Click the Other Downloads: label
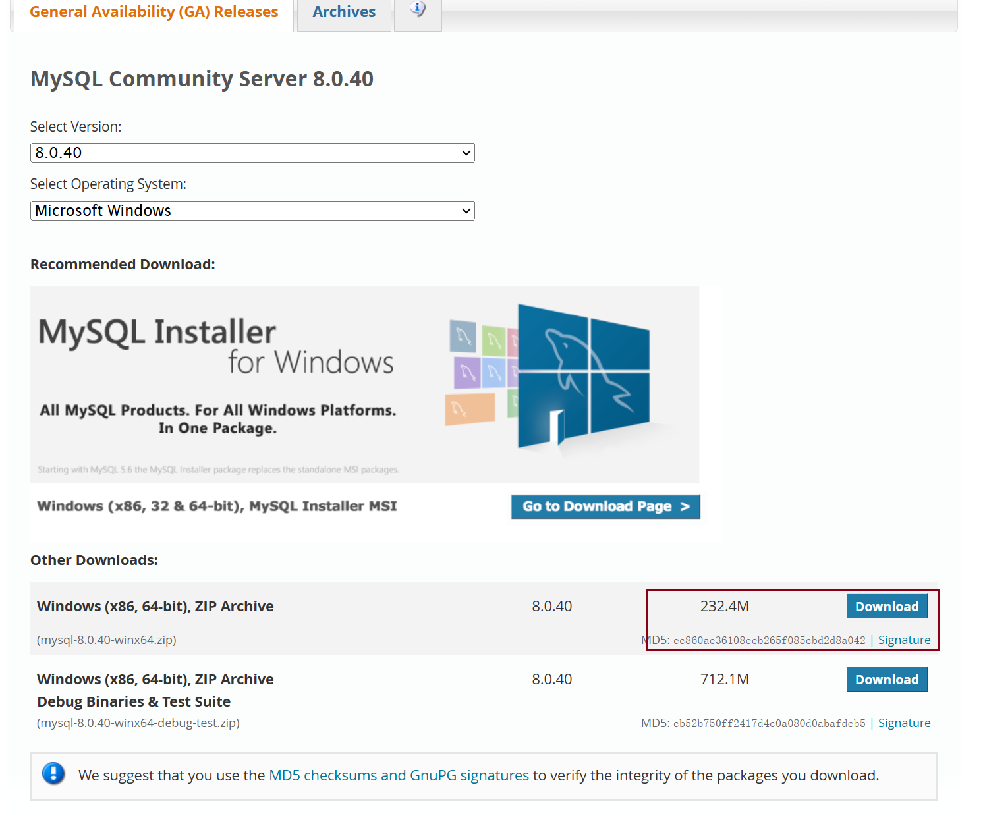985x818 pixels. 94,560
